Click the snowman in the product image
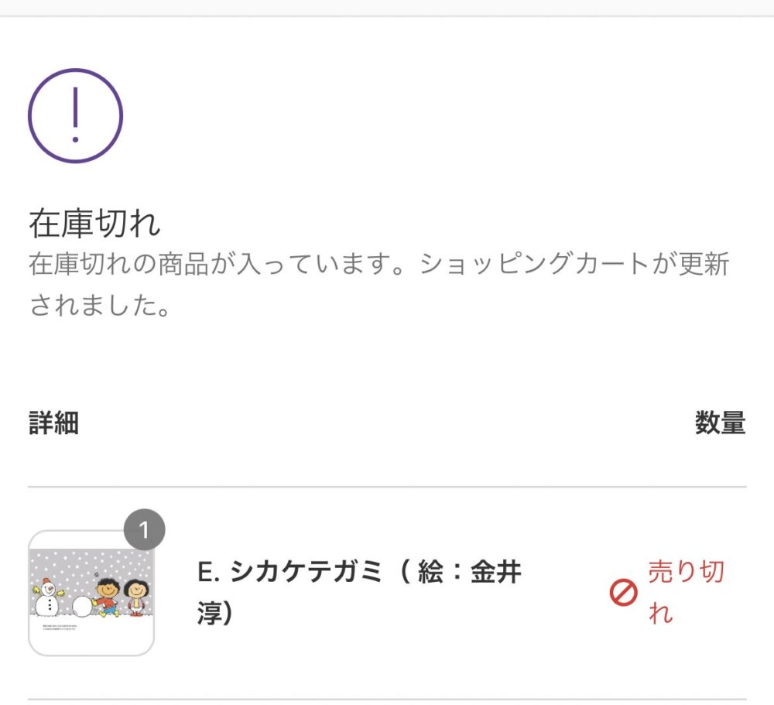The height and width of the screenshot is (705, 774). pos(47,597)
